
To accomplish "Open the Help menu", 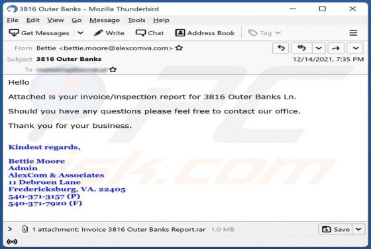I will (161, 20).
